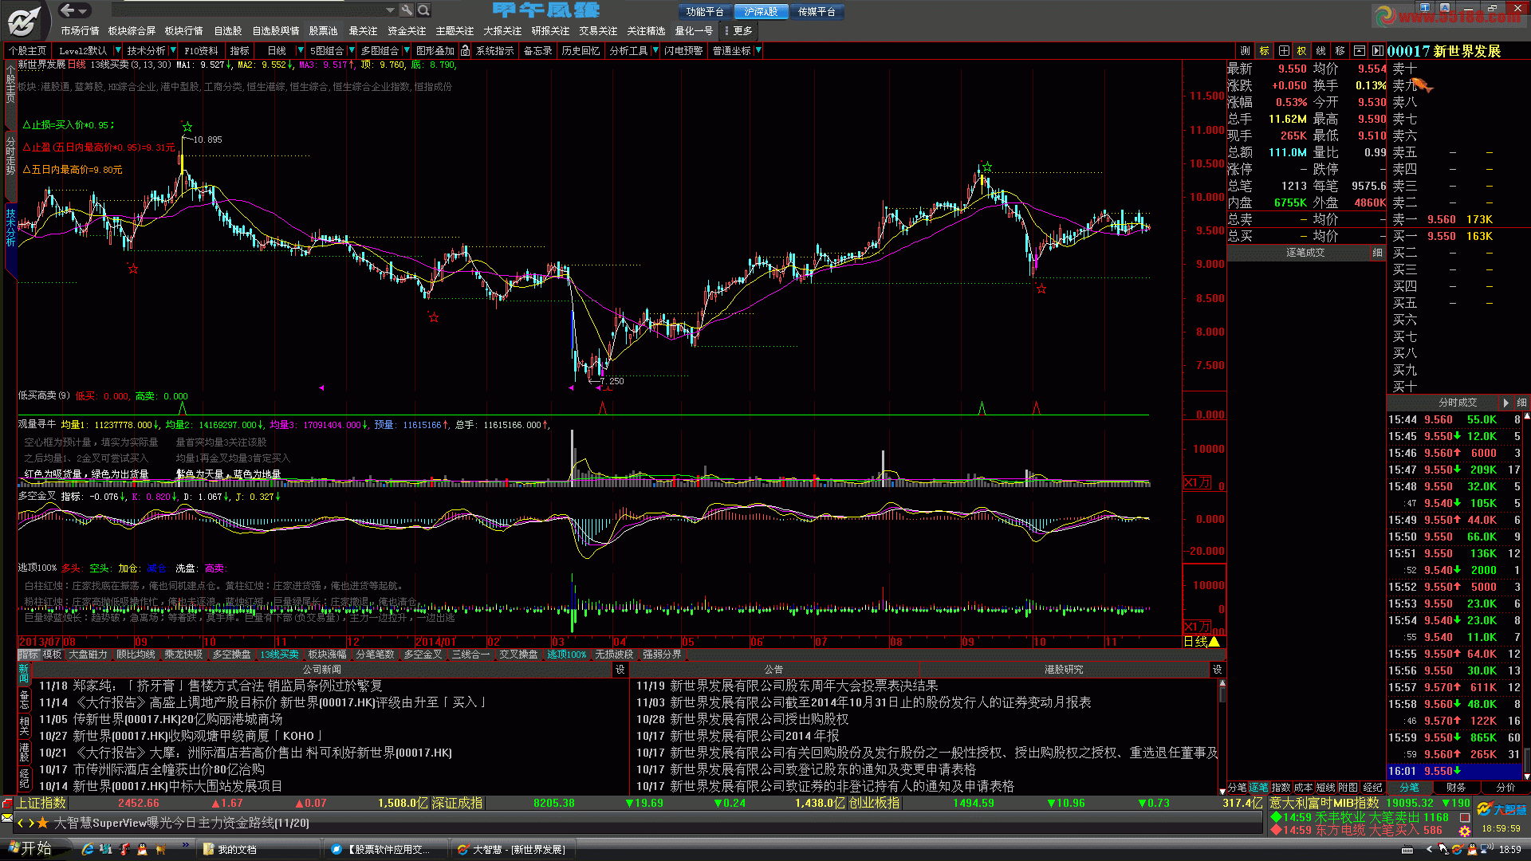Expand the 5图组合 dropdown arrow
Image resolution: width=1531 pixels, height=861 pixels.
(x=352, y=50)
